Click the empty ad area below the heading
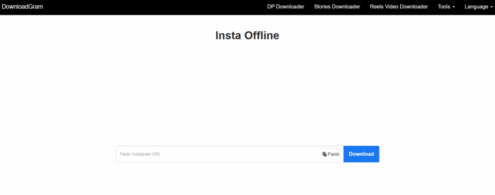The image size is (495, 195). [x=247, y=92]
